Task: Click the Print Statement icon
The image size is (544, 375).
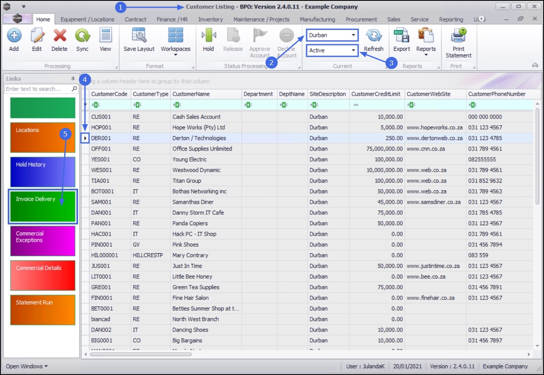Action: tap(458, 36)
